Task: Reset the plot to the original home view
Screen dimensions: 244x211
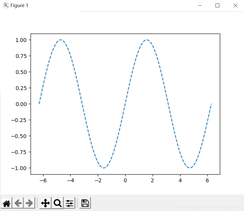Action: 7,203
